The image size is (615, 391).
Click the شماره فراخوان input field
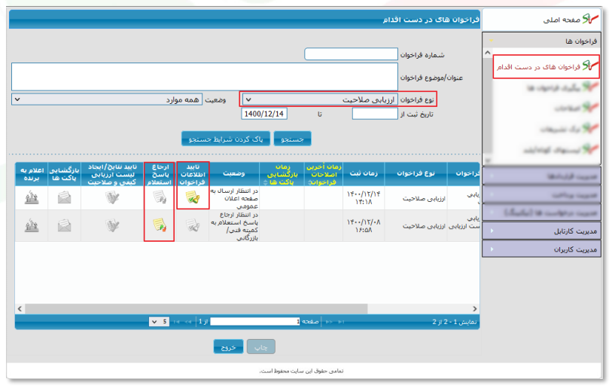[351, 54]
